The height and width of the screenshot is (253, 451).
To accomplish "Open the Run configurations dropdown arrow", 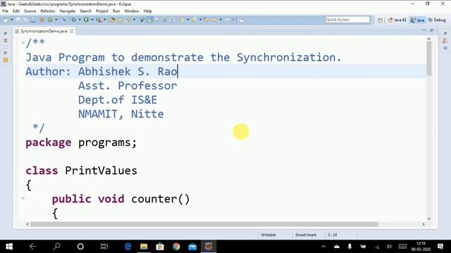I will click(92, 20).
